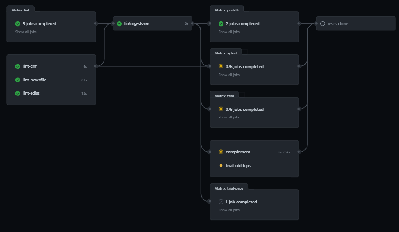Screen dimensions: 399x232
Task: Click output connector dot of Matrix: trial card
Action: coord(299,109)
